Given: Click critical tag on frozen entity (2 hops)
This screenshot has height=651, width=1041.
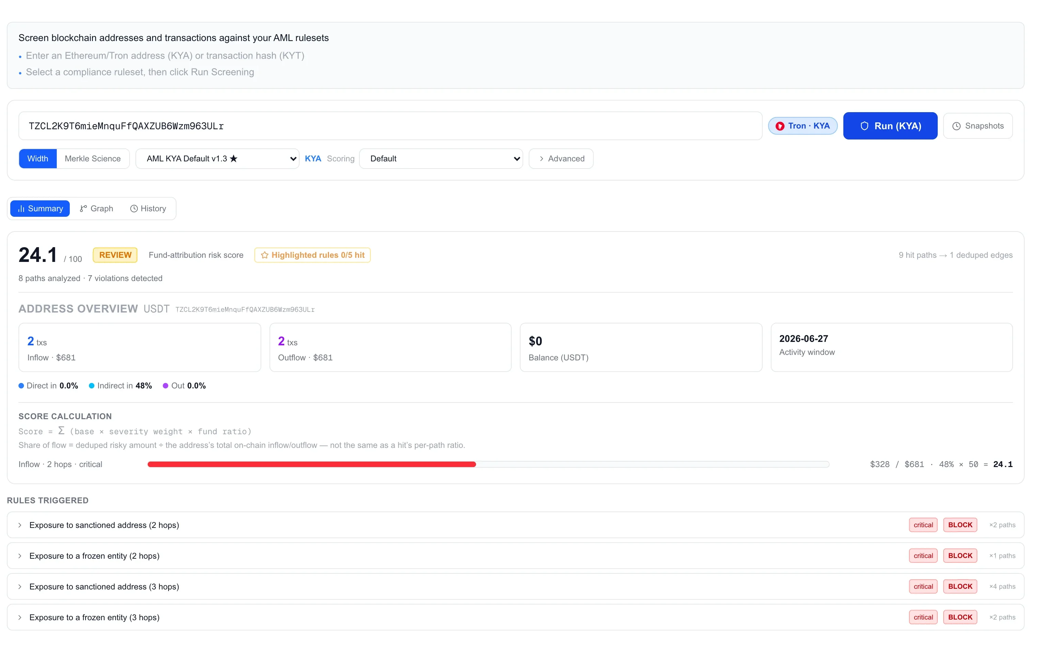Looking at the screenshot, I should coord(923,556).
